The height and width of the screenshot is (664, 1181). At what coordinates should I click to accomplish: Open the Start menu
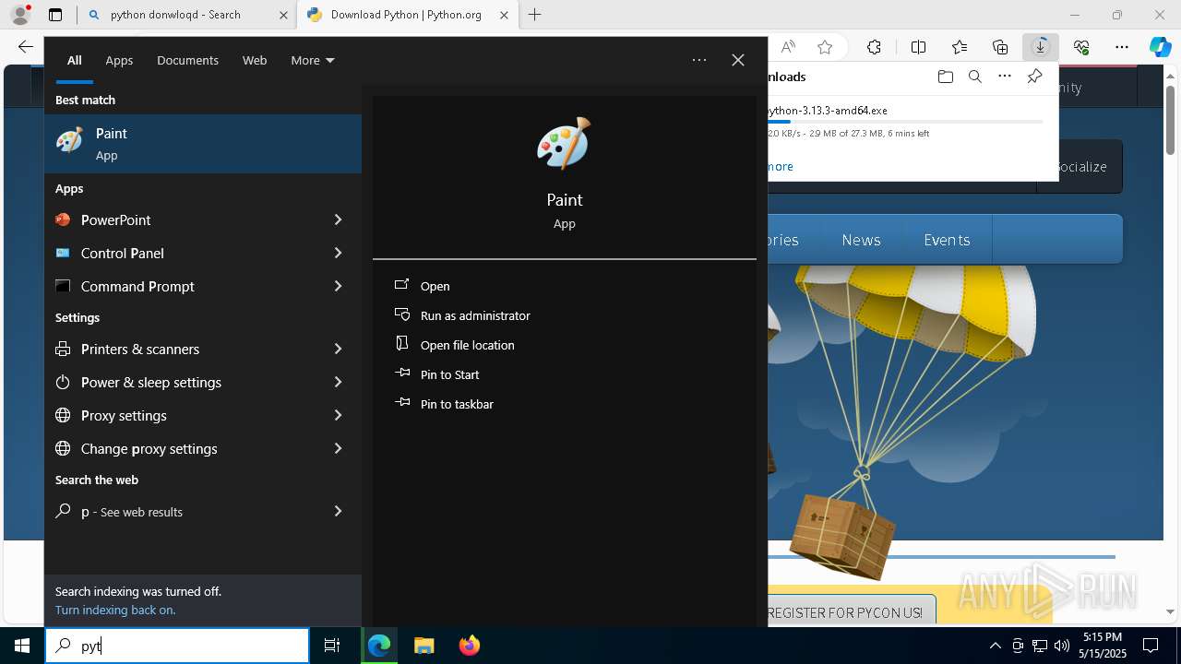pos(22,646)
